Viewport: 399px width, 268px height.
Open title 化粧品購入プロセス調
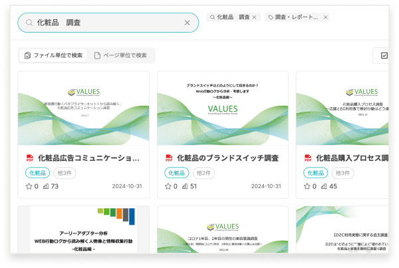(x=352, y=158)
